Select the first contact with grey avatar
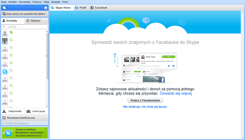The height and width of the screenshot is (140, 245). (24, 34)
